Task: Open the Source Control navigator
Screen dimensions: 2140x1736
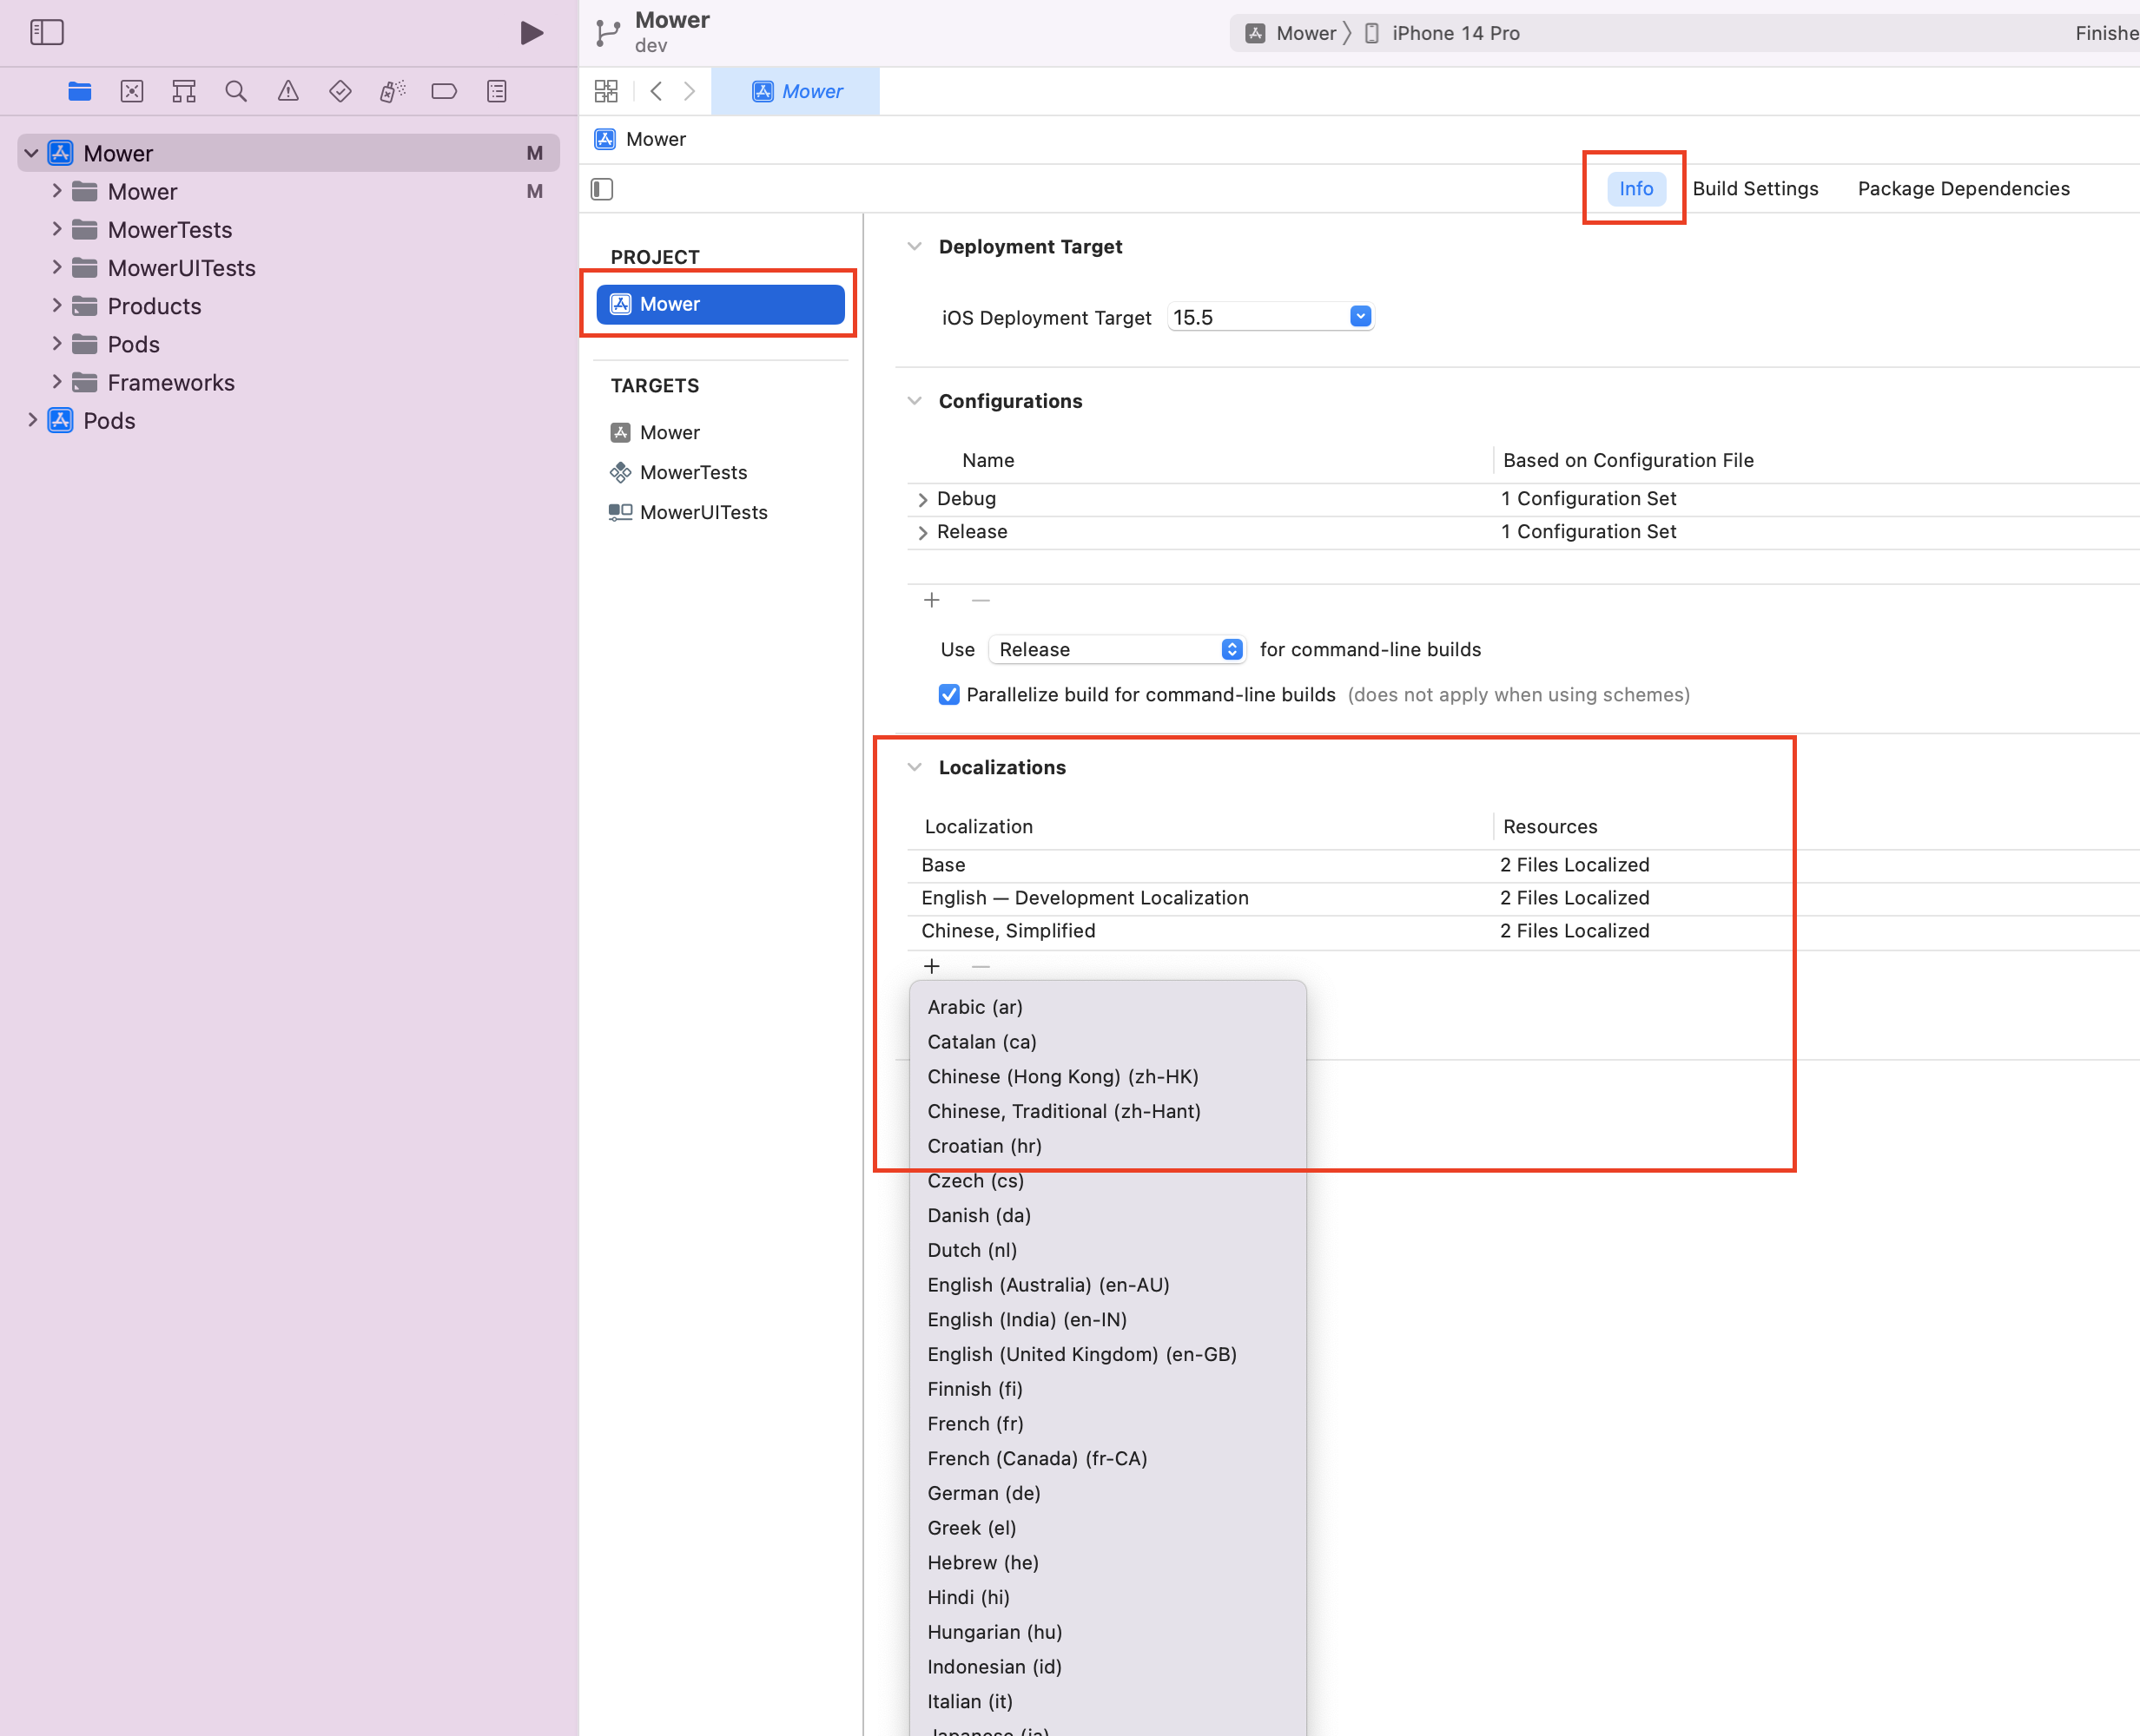Action: (x=132, y=92)
